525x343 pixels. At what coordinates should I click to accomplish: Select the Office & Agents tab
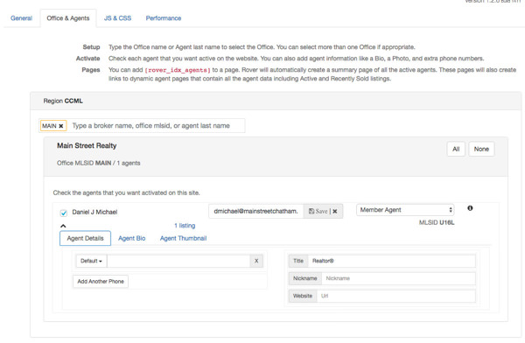[x=68, y=18]
